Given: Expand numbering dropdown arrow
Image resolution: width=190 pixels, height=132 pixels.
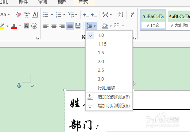Looking at the screenshot, I should (x=64, y=15).
